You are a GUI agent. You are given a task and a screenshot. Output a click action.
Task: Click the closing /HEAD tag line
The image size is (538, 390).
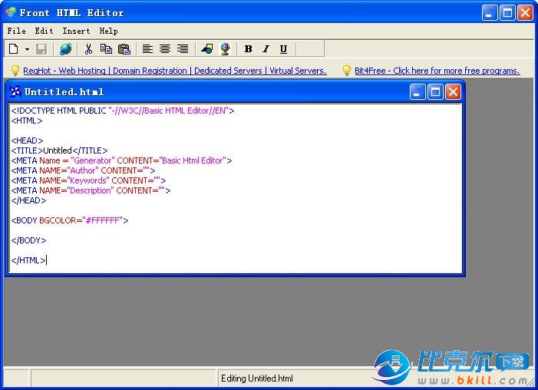click(x=28, y=200)
